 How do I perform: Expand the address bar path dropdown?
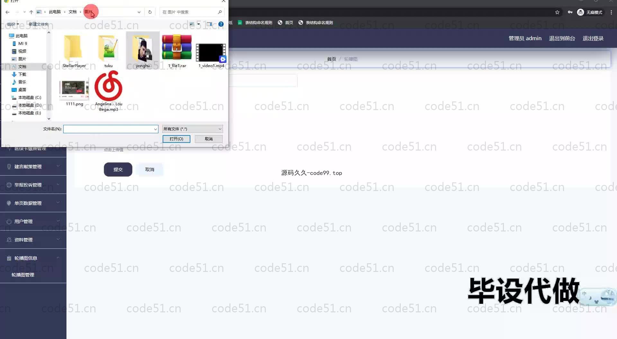(139, 12)
